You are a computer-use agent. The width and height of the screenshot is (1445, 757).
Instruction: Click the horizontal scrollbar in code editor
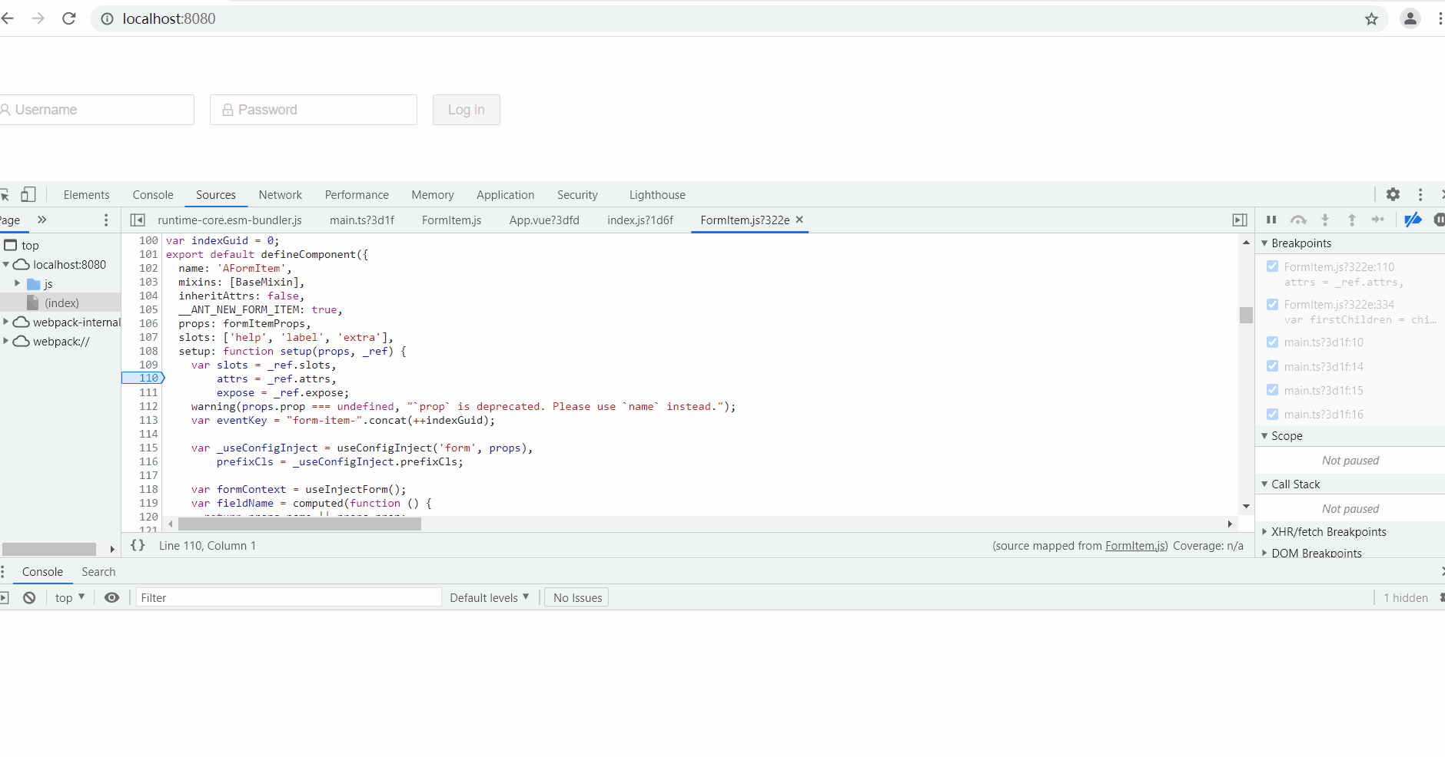pyautogui.click(x=299, y=524)
